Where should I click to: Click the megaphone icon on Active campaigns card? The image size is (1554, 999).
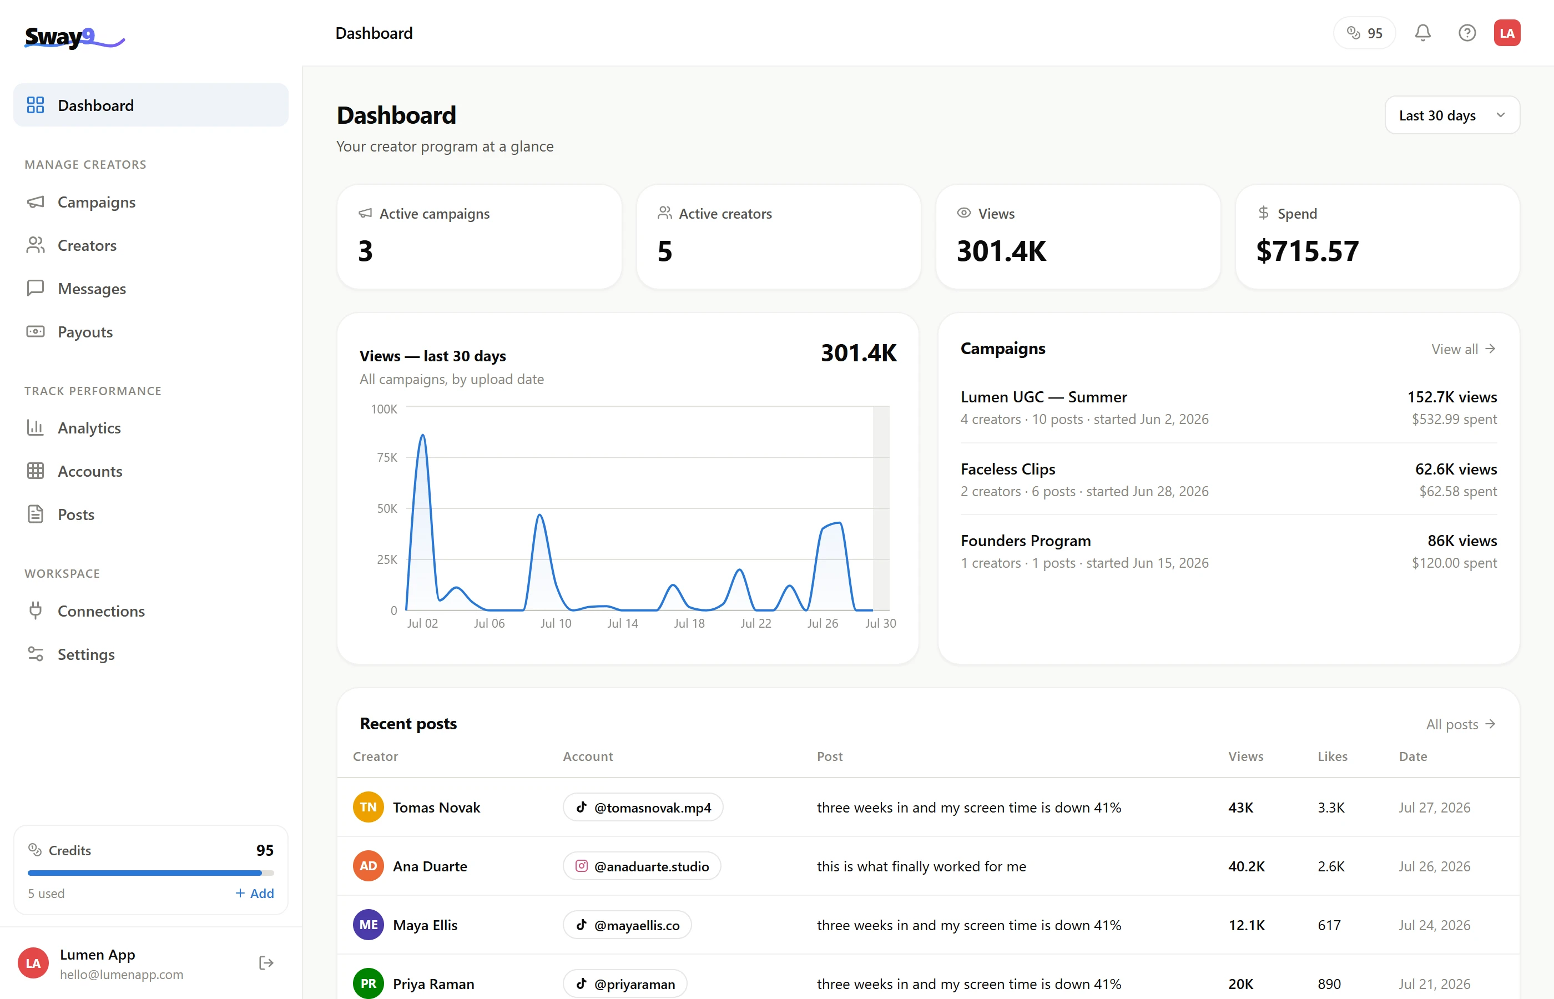pyautogui.click(x=365, y=213)
